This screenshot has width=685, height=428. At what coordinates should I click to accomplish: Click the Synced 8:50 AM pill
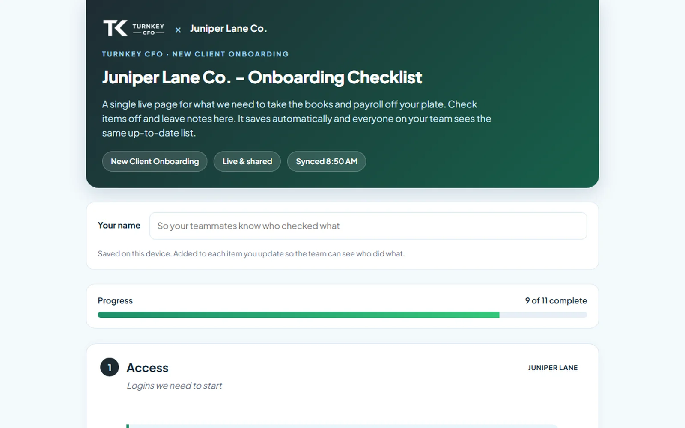[x=326, y=161]
